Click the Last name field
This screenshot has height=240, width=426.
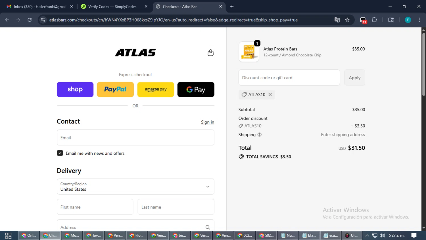pyautogui.click(x=176, y=207)
